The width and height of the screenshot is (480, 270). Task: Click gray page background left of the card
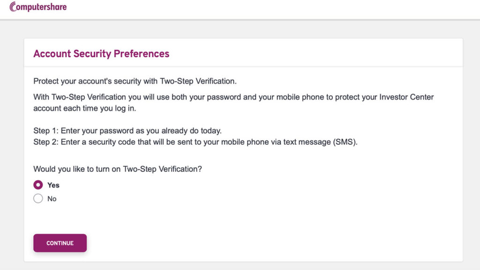click(x=12, y=147)
